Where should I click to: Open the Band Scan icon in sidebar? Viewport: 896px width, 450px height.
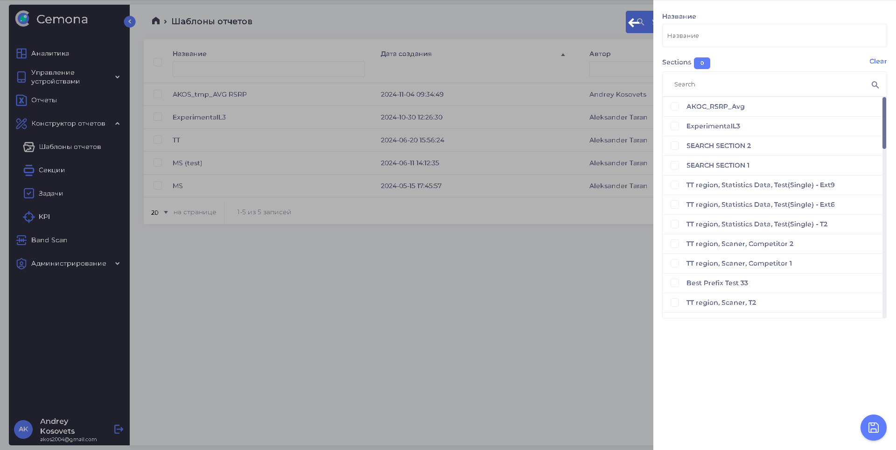[21, 240]
